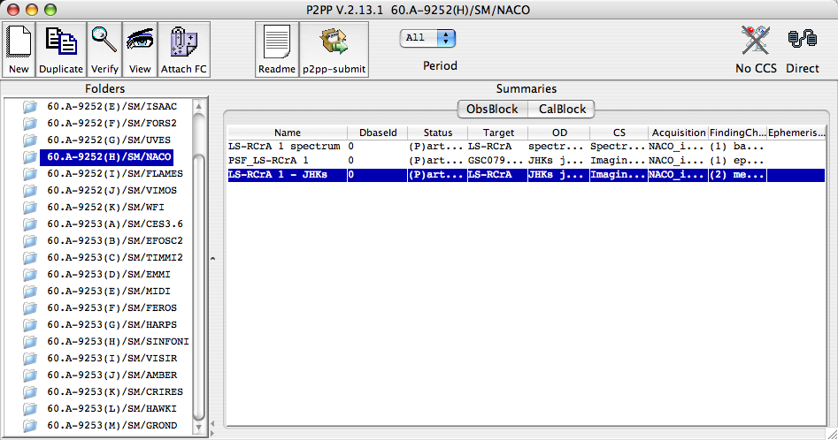The image size is (838, 440).
Task: Select folder 60.A-9253(A)/SM/CES3.6
Action: point(115,224)
